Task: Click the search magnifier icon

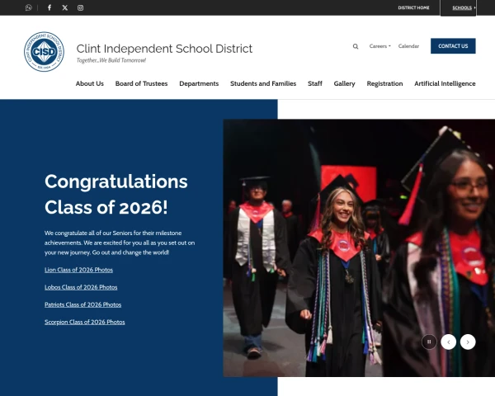Action: [356, 46]
